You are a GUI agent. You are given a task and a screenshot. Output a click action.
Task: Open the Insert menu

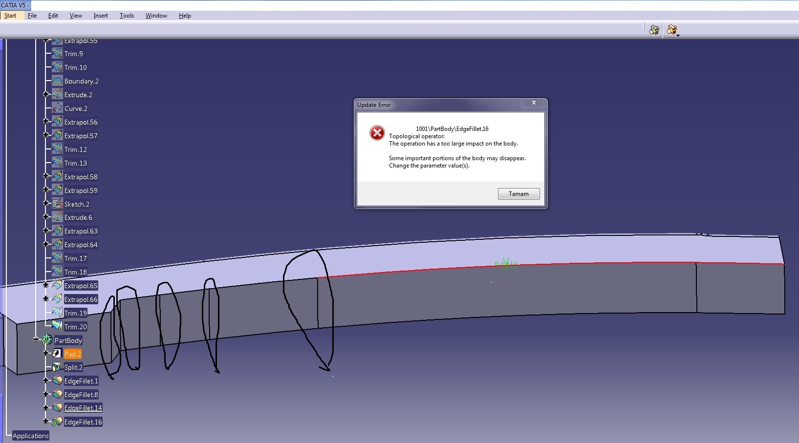tap(100, 15)
